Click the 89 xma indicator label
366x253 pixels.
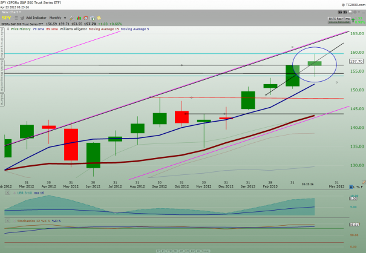(x=51, y=29)
